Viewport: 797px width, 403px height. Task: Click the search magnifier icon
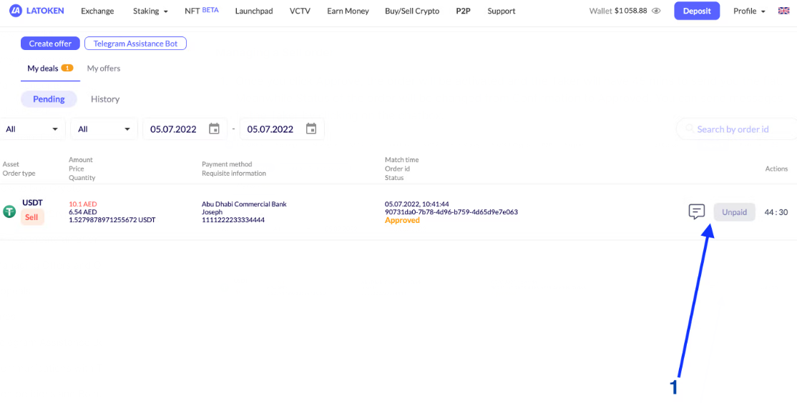point(689,129)
